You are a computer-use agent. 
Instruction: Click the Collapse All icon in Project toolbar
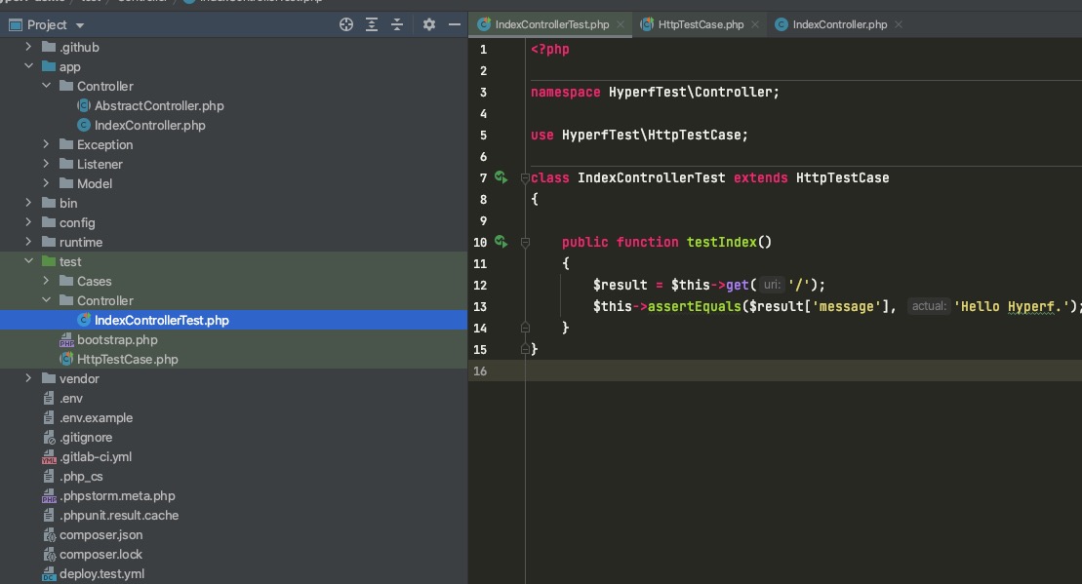397,24
